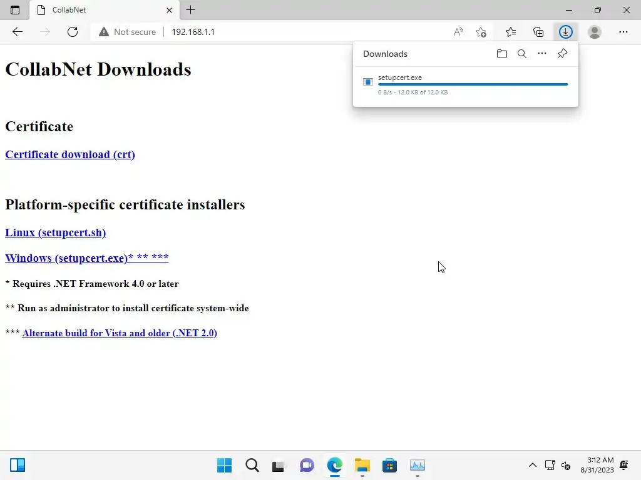Click the Run as administrator note text
Image resolution: width=641 pixels, height=480 pixels.
[127, 308]
